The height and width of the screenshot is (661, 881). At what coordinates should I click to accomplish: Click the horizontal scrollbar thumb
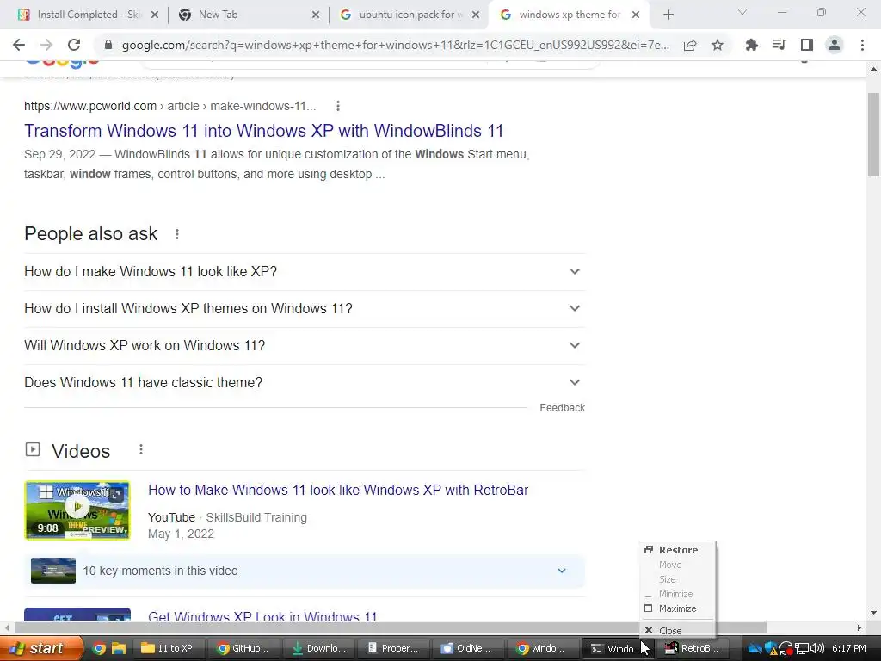click(391, 627)
